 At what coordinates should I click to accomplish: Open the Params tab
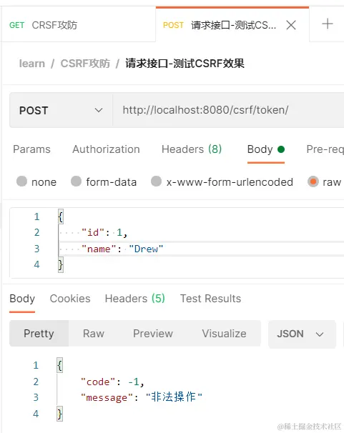(31, 149)
